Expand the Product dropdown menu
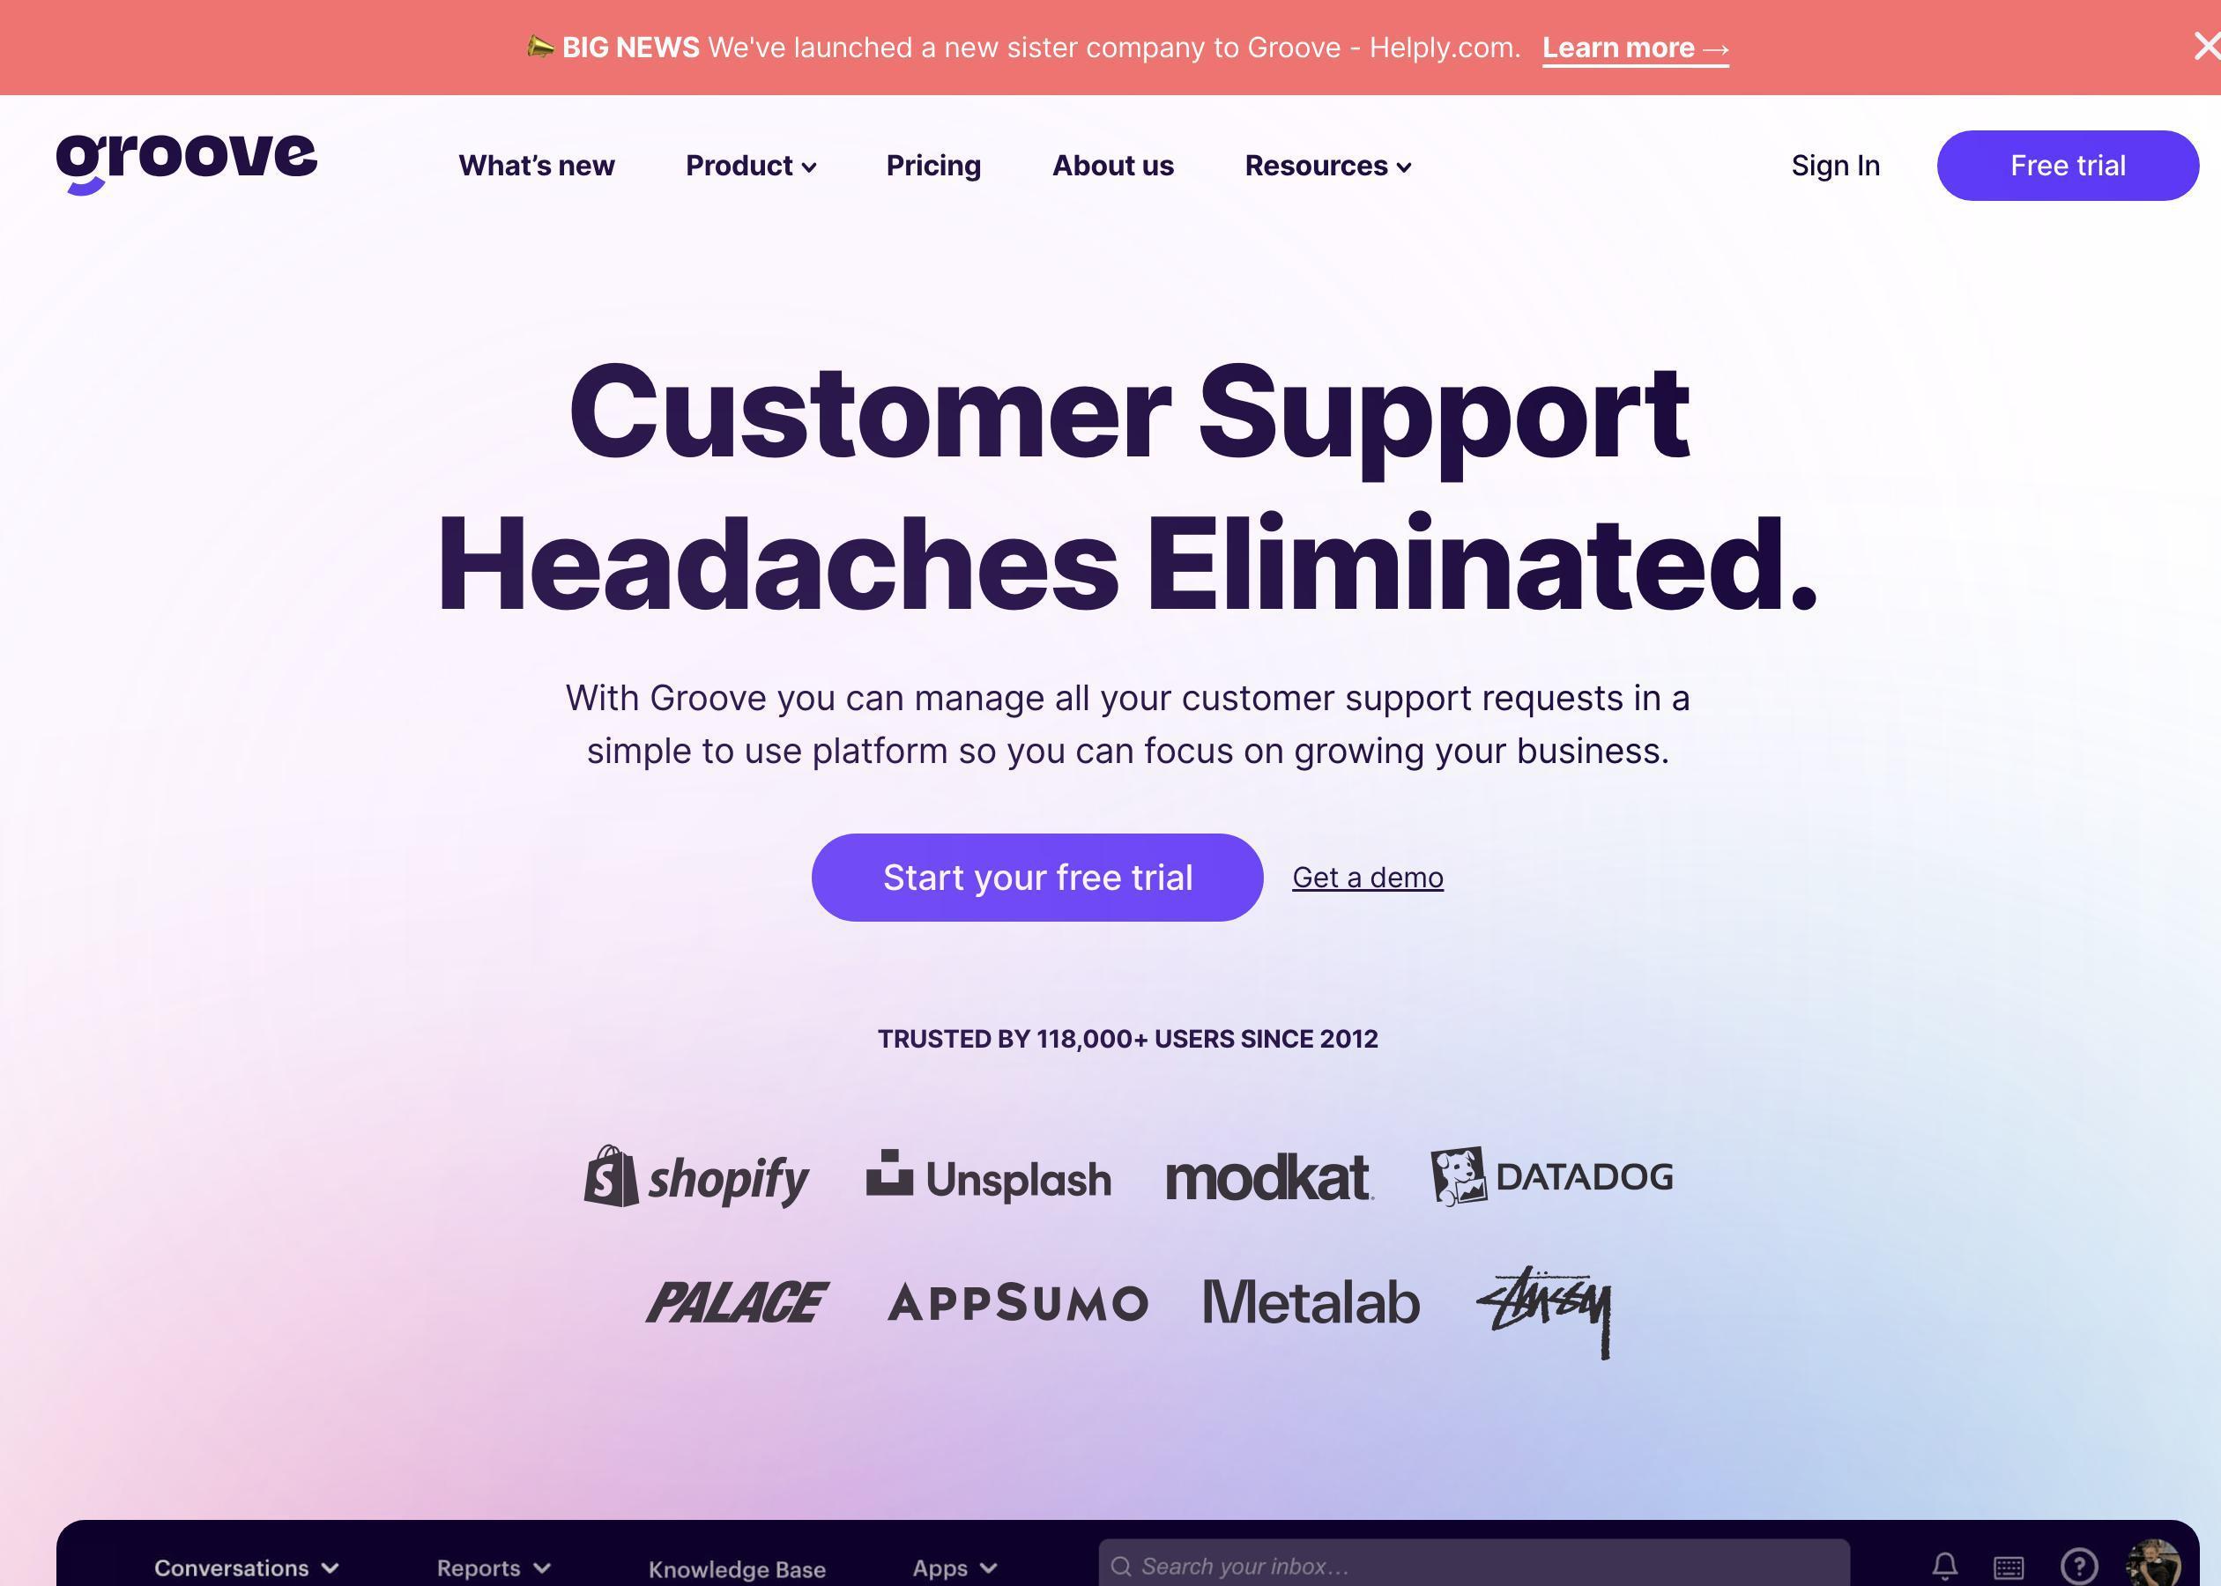The image size is (2221, 1586). tap(750, 165)
